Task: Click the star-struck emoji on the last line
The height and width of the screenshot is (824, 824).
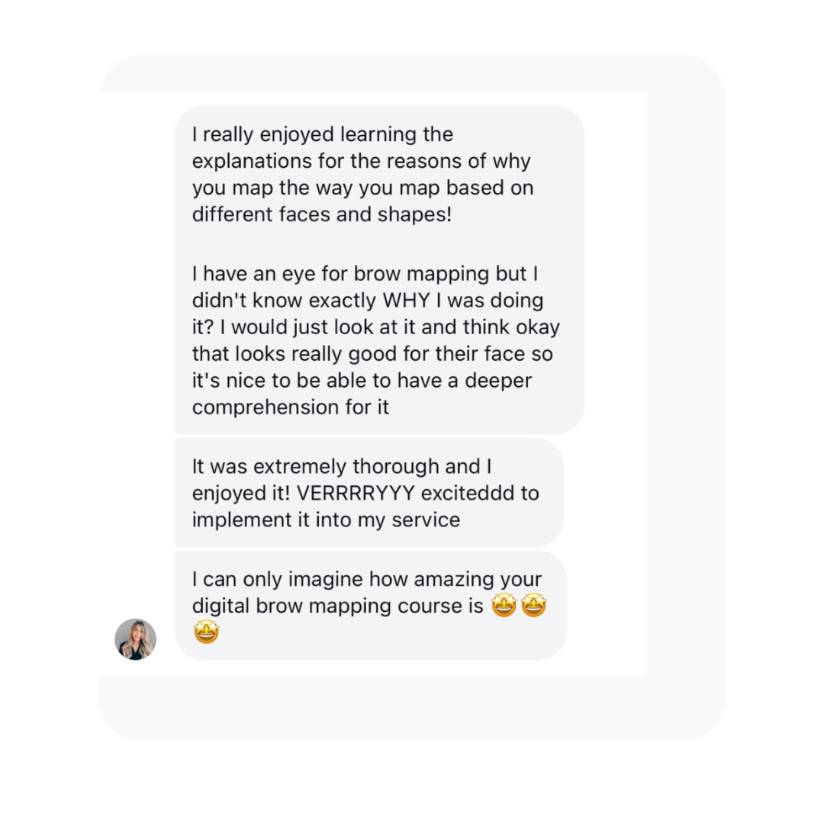Action: pyautogui.click(x=206, y=632)
